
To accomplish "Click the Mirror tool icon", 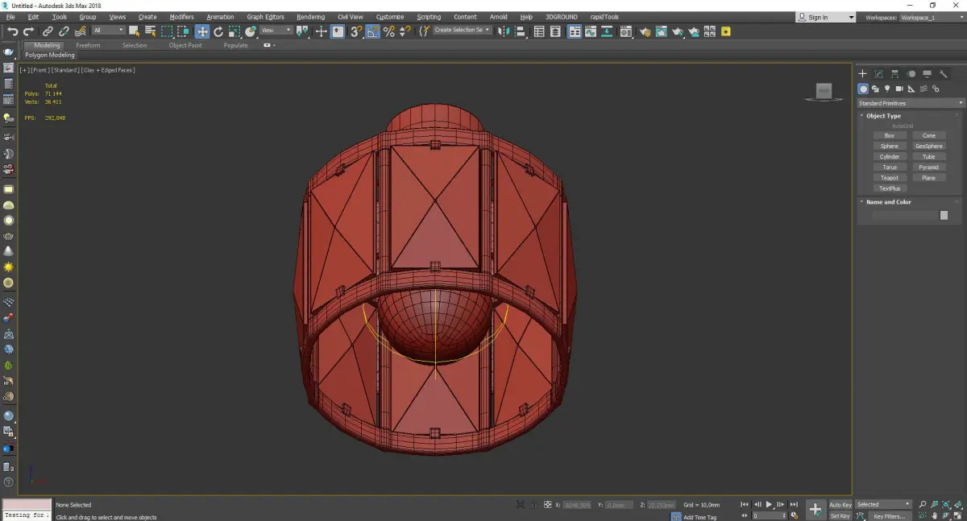I will 504,31.
